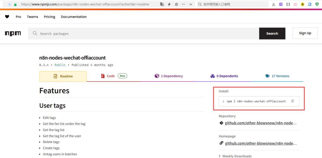The image size is (322, 158).
Task: Click the npm logo
Action: coord(13,33)
